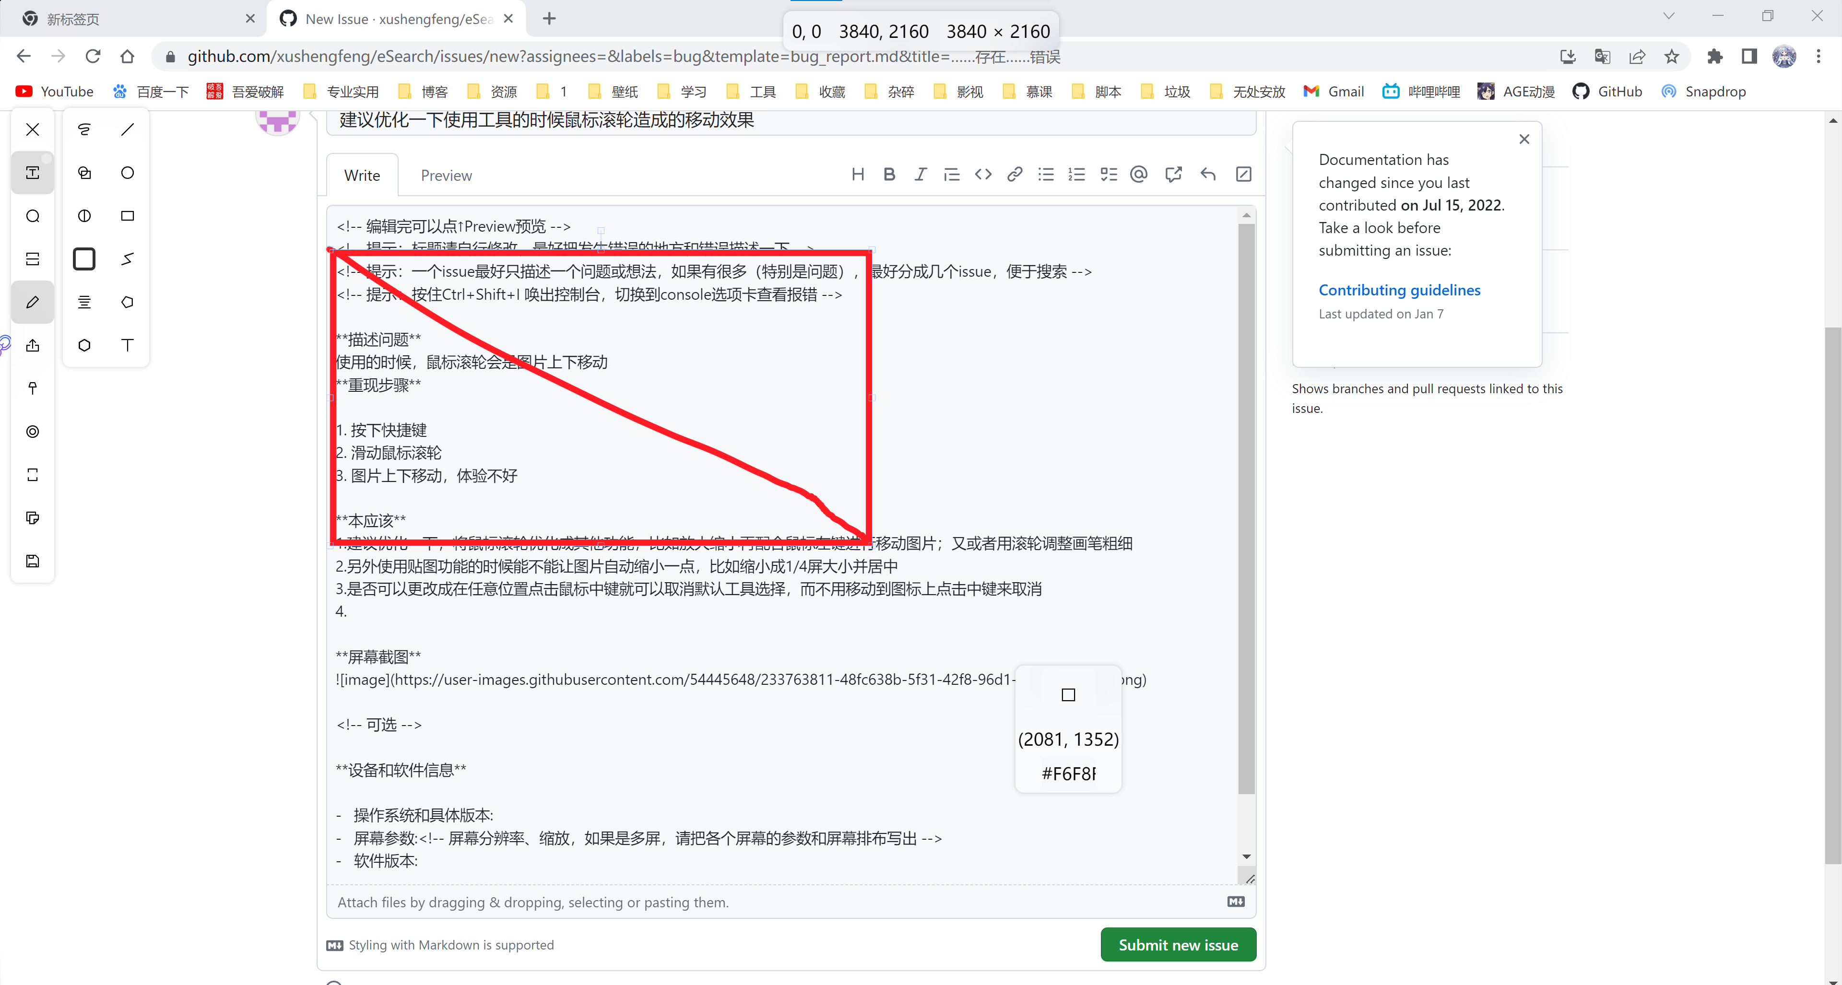Apply italic formatting in GitHub editor
This screenshot has width=1842, height=985.
tap(921, 175)
